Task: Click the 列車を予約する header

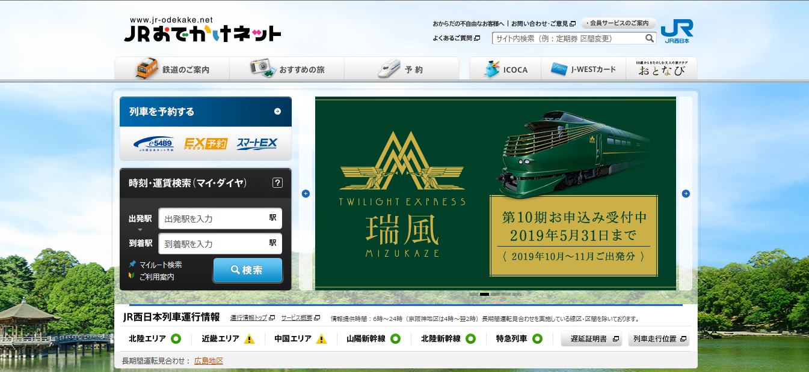Action: pyautogui.click(x=206, y=112)
